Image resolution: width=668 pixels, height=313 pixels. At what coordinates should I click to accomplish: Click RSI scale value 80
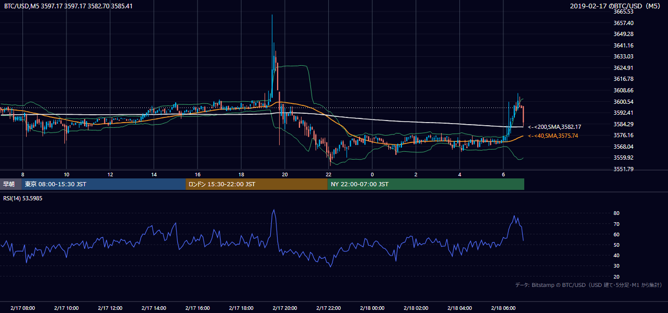(x=616, y=213)
